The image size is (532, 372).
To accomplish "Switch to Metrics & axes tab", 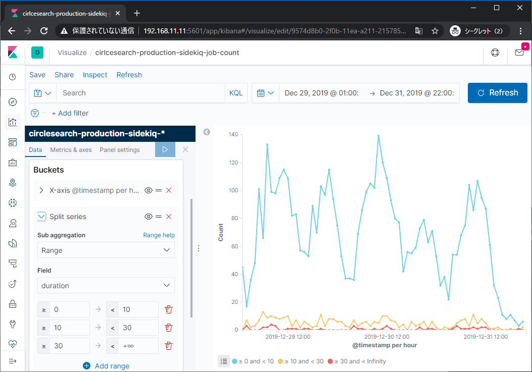I will 71,150.
